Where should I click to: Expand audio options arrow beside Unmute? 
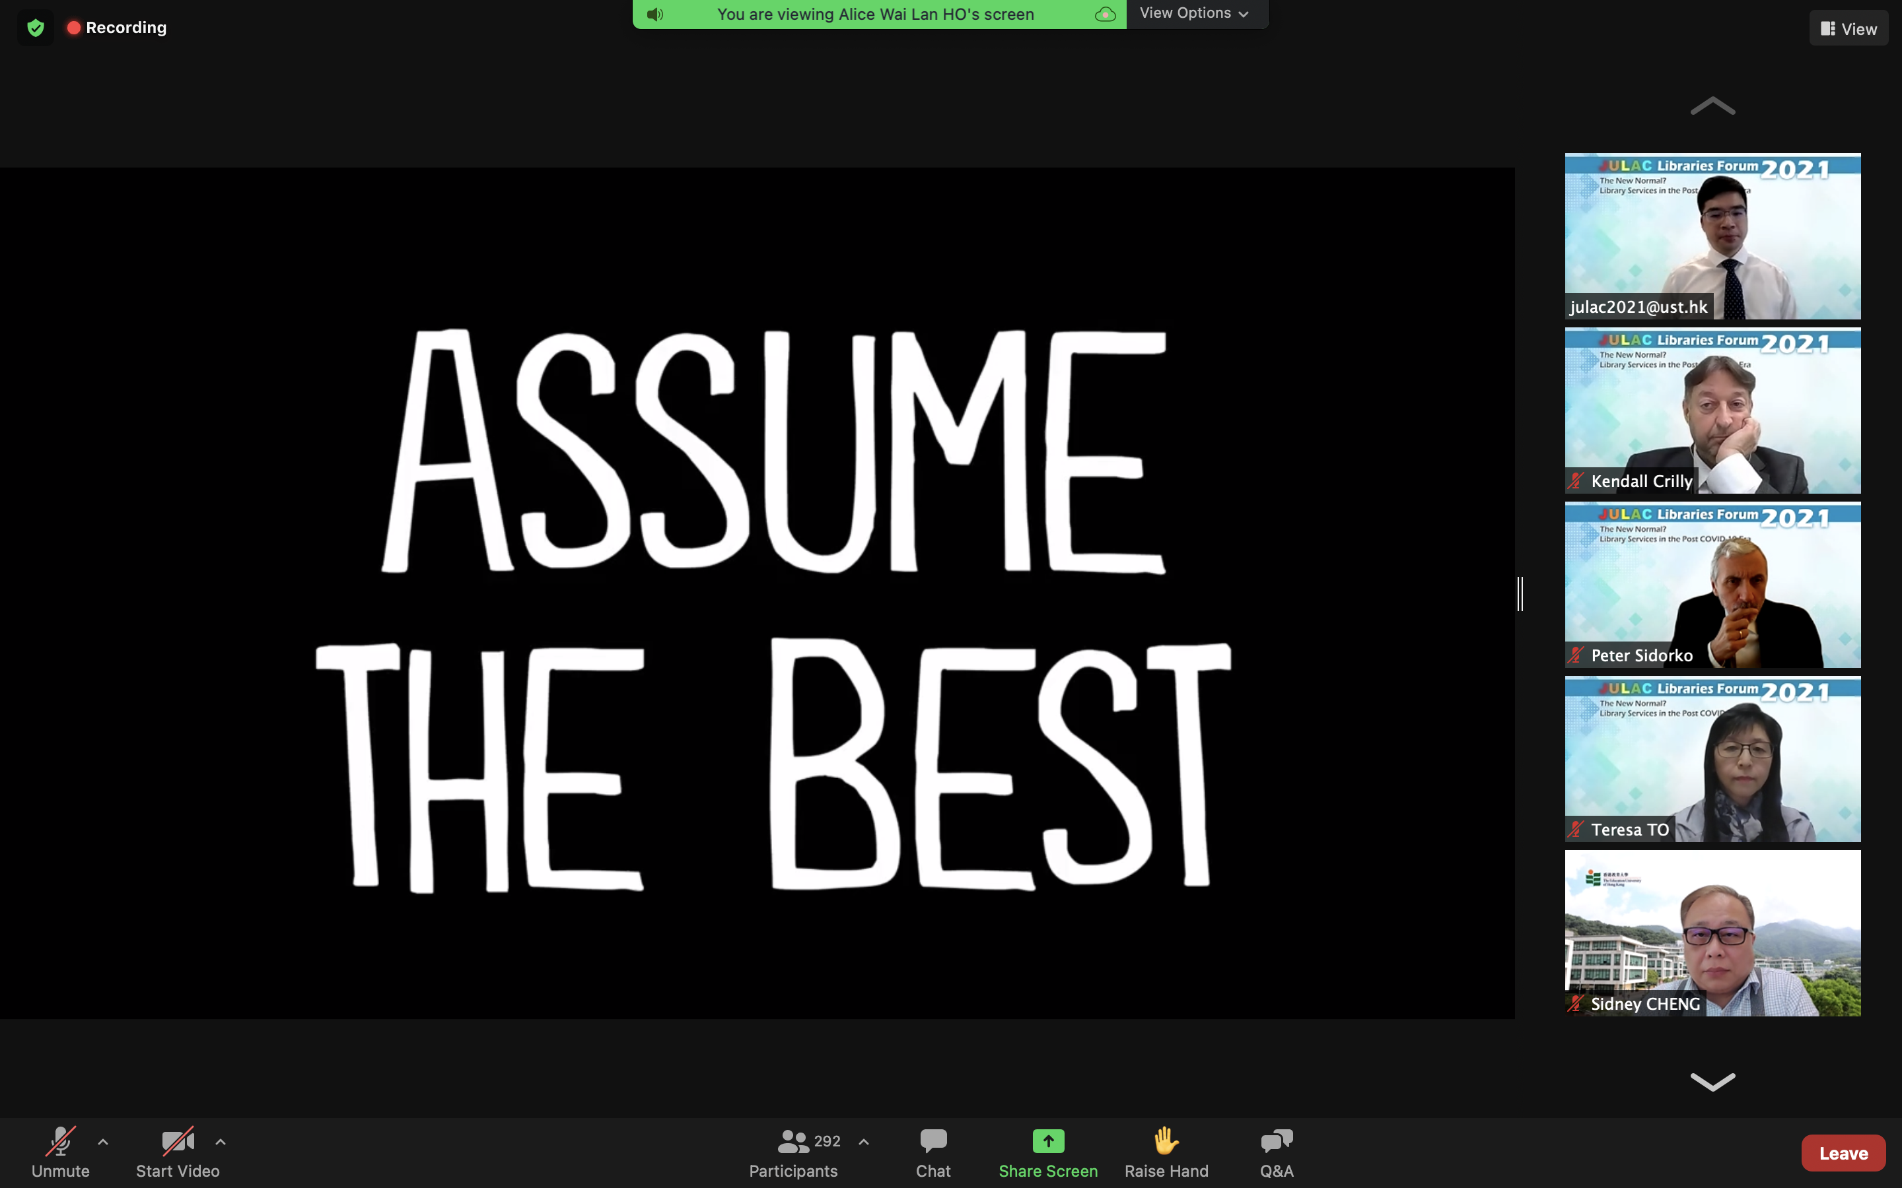pos(103,1142)
